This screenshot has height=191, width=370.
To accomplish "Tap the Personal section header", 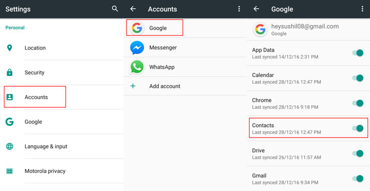I will coord(15,28).
